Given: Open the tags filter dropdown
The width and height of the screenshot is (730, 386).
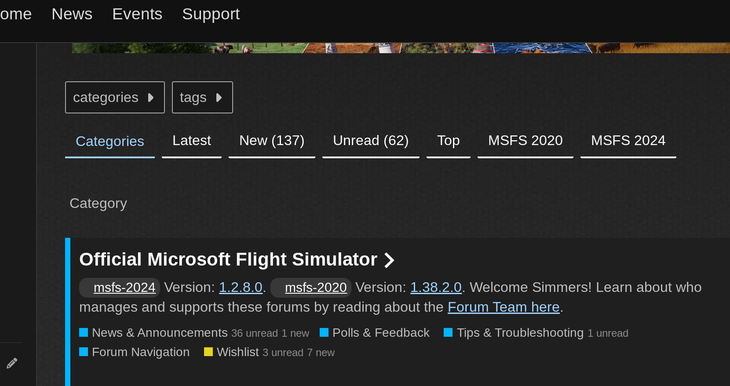Looking at the screenshot, I should click(x=202, y=97).
